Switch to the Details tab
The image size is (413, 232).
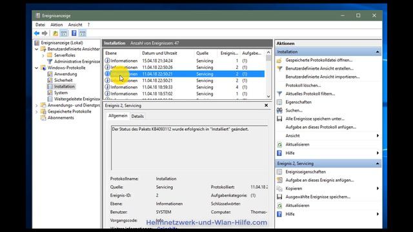137,116
